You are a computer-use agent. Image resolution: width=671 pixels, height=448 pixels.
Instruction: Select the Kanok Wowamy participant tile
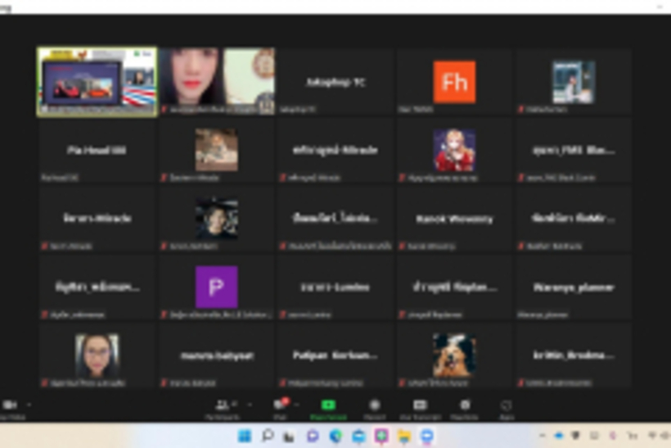point(454,219)
